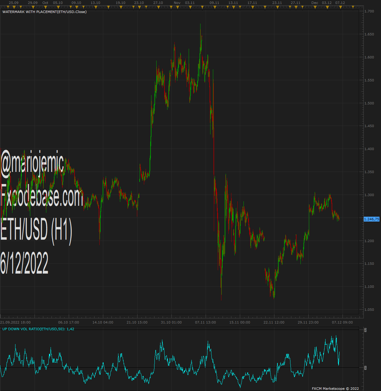
Task: Click the 17.11 date on the top ruler
Action: pyautogui.click(x=252, y=3)
